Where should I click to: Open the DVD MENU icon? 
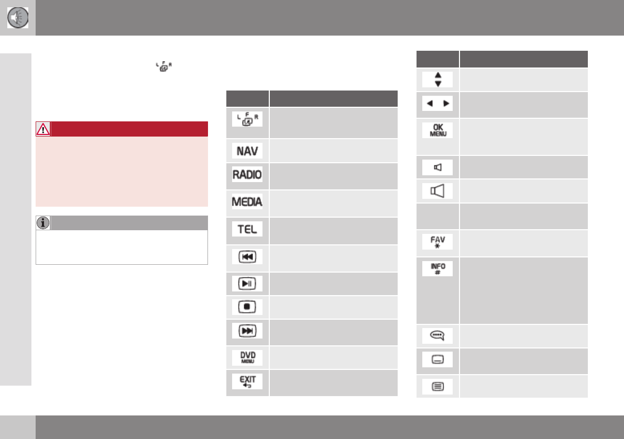pyautogui.click(x=247, y=357)
